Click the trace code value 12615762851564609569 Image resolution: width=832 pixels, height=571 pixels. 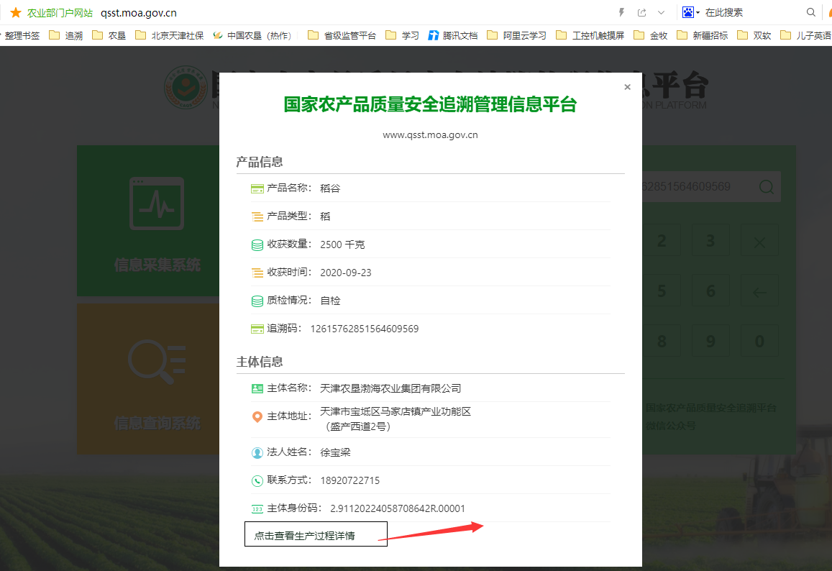[x=365, y=329]
